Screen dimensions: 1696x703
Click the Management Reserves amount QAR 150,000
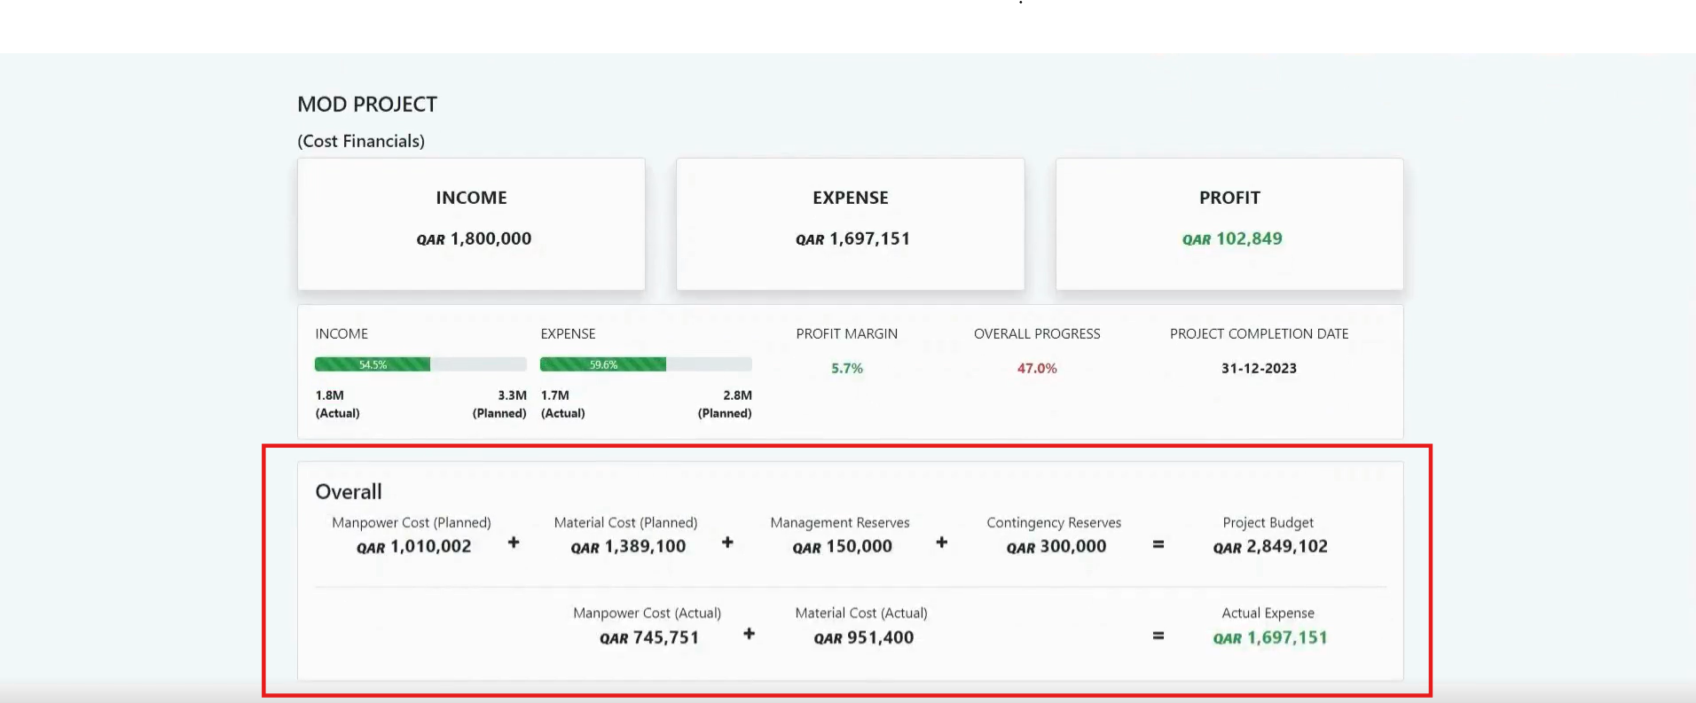(842, 547)
